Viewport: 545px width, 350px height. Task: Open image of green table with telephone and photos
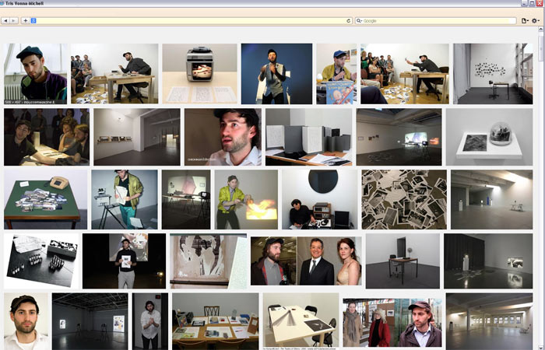45,199
